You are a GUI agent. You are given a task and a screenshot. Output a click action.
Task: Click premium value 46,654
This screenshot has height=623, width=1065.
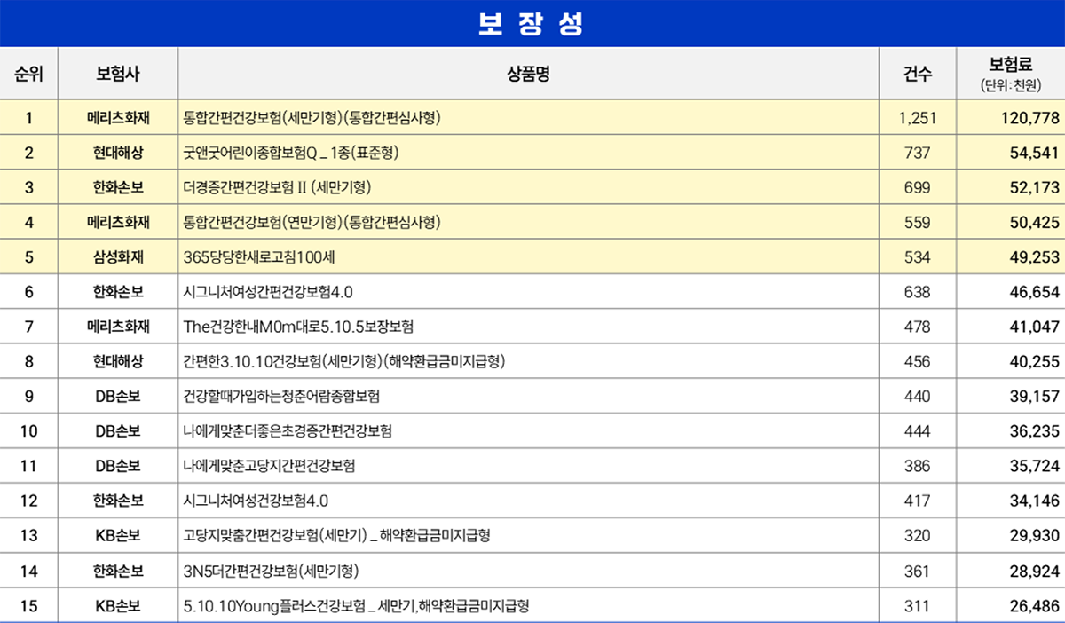(x=1035, y=292)
